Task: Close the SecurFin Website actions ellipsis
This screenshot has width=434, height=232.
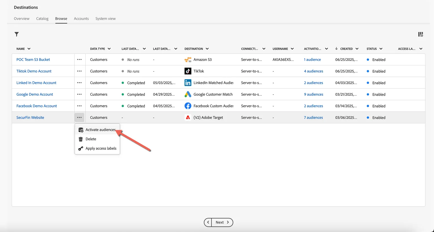Action: tap(79, 117)
